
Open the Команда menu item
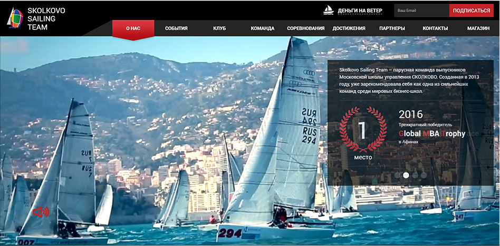(263, 28)
